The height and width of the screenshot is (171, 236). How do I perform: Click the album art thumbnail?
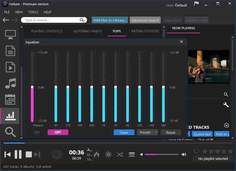pyautogui.click(x=209, y=67)
